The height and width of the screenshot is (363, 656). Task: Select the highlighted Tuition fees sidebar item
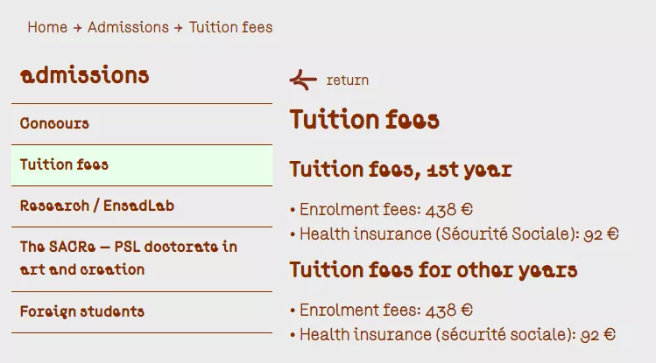coord(64,164)
